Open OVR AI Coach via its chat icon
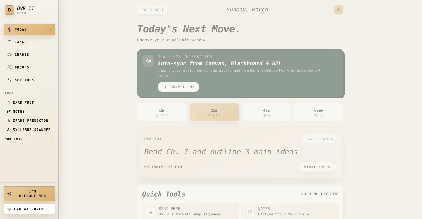 tap(9, 209)
